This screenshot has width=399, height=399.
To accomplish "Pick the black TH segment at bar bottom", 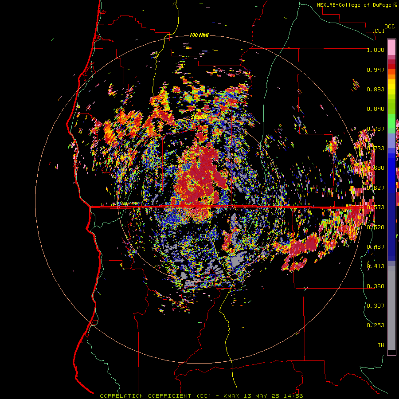I will pyautogui.click(x=391, y=352).
